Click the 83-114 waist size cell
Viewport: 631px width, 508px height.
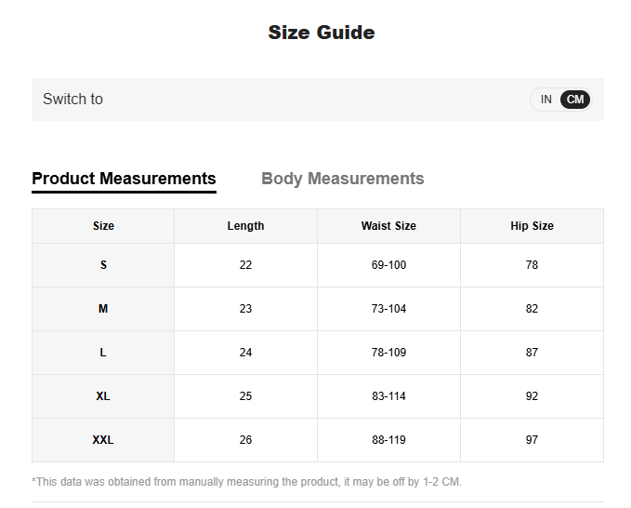pos(388,396)
